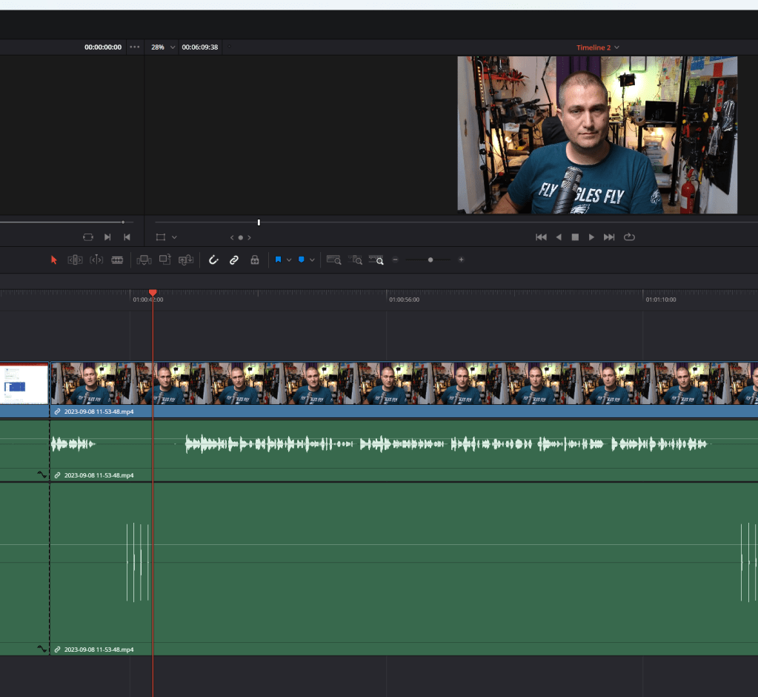Activate the Trim Edit Mode tool
The image size is (758, 697).
pyautogui.click(x=75, y=260)
